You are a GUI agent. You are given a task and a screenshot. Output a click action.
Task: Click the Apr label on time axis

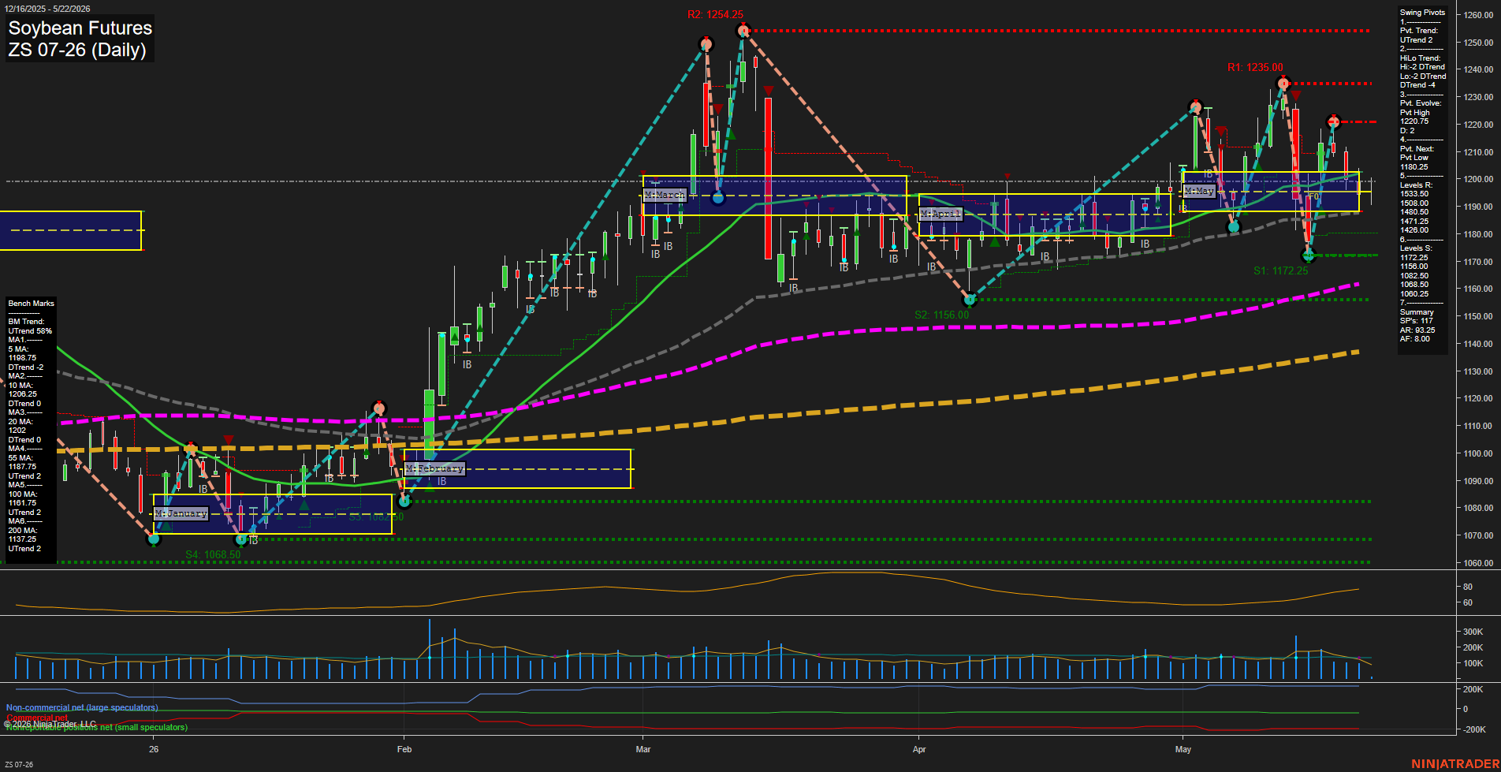pos(919,750)
